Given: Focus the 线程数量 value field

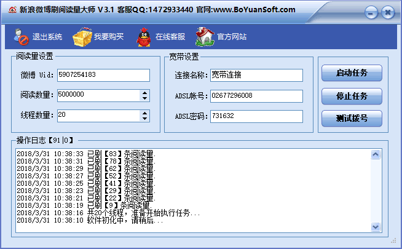Looking at the screenshot, I should [98, 116].
